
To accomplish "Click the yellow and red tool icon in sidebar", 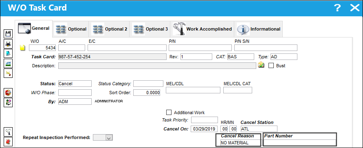I will tap(9, 73).
